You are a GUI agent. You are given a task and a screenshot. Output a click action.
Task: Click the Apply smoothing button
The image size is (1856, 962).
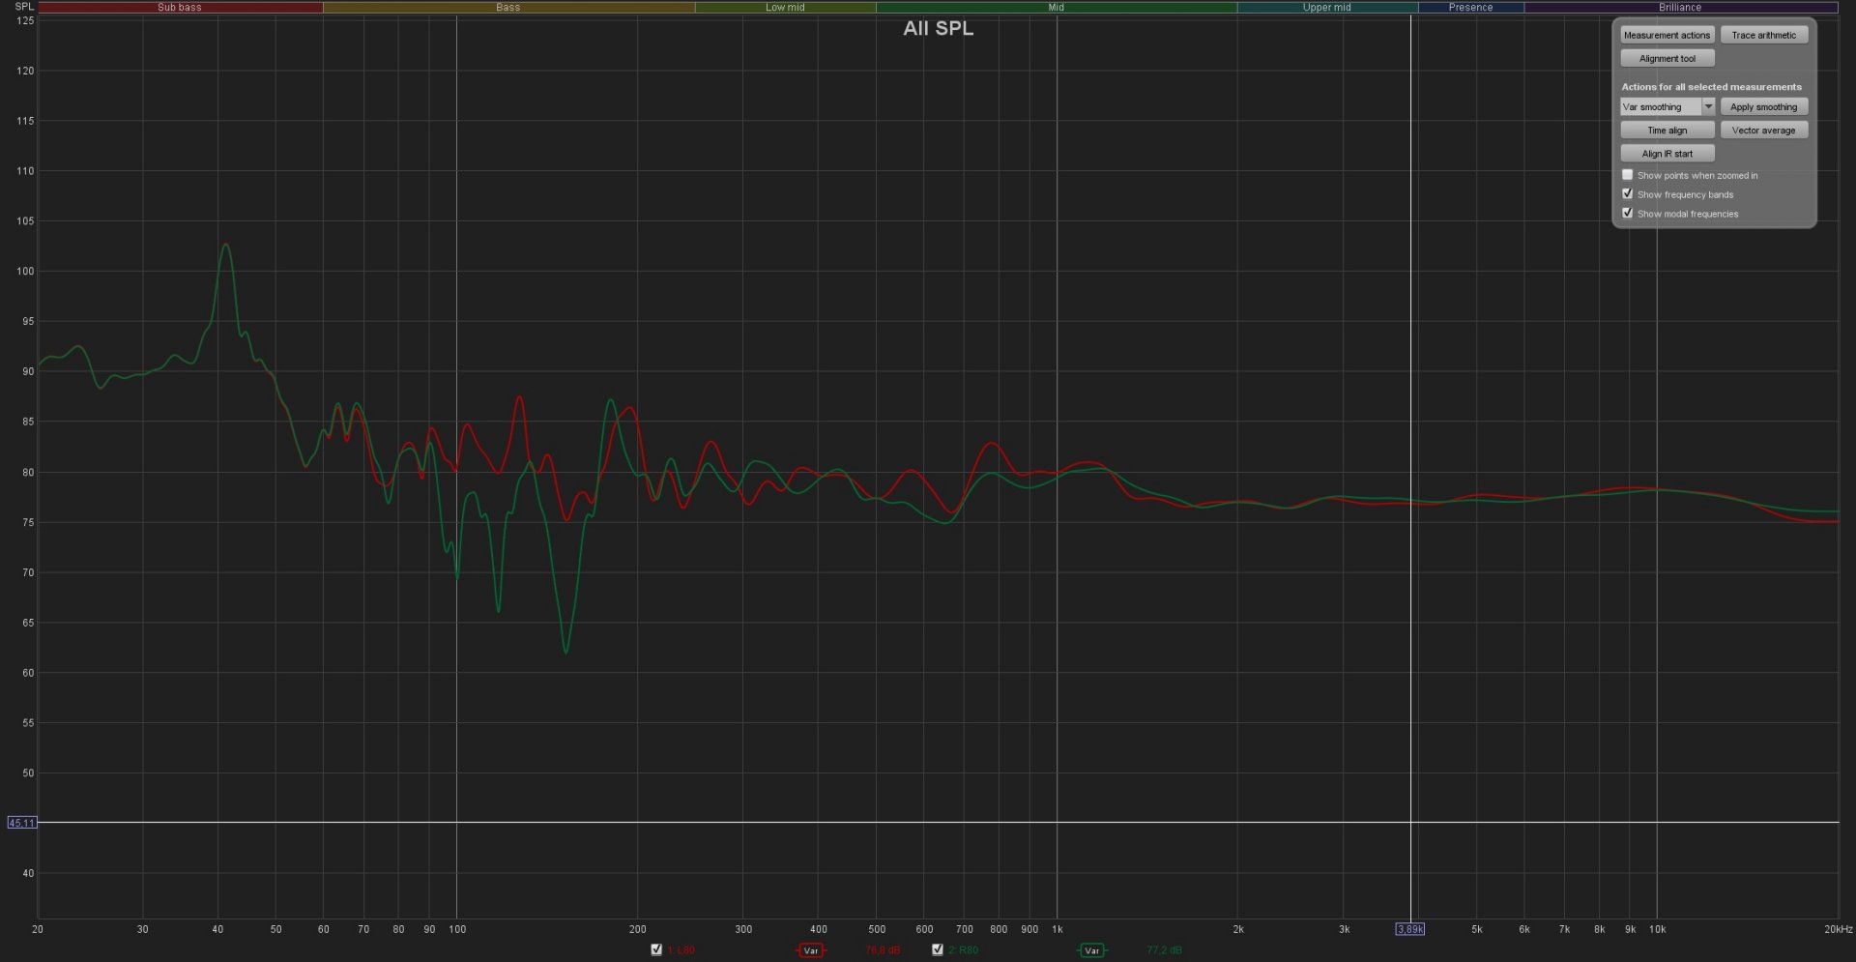(1763, 107)
